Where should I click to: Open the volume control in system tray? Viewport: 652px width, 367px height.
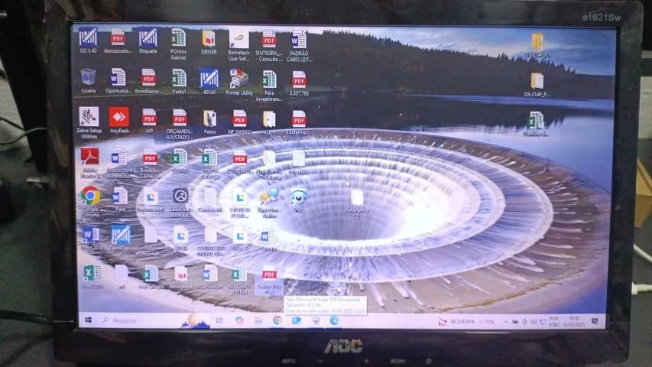pos(534,322)
